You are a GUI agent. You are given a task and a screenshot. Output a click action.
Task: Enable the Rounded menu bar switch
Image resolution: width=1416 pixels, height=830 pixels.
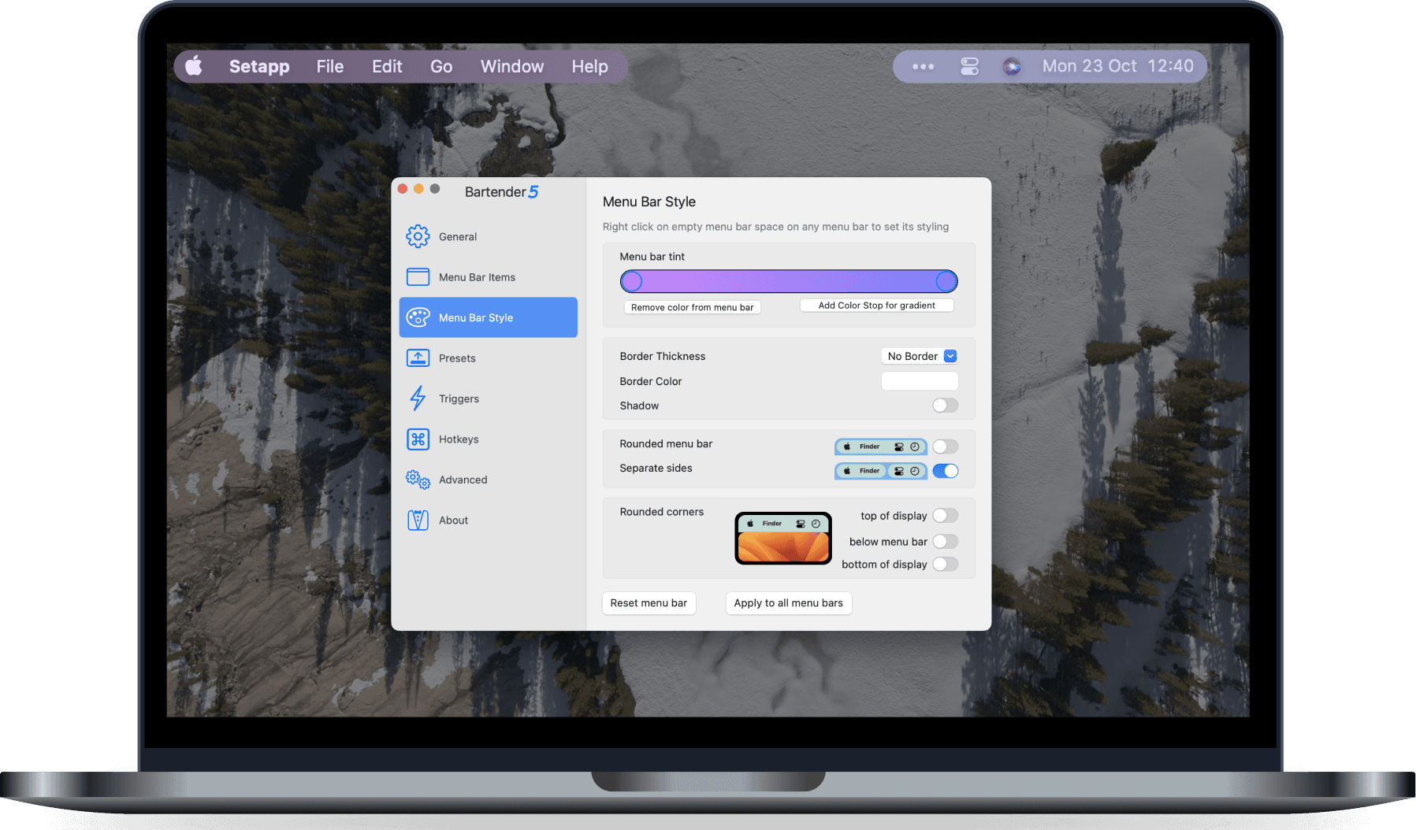946,446
